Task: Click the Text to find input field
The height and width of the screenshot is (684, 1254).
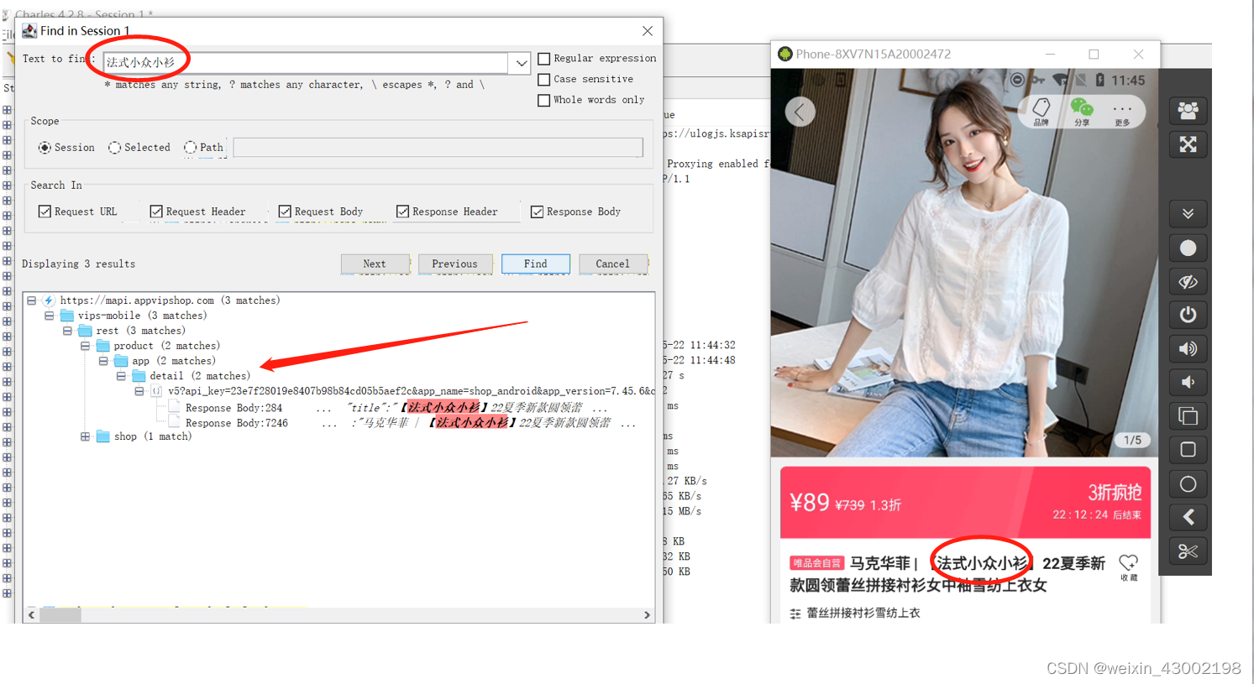Action: (306, 63)
